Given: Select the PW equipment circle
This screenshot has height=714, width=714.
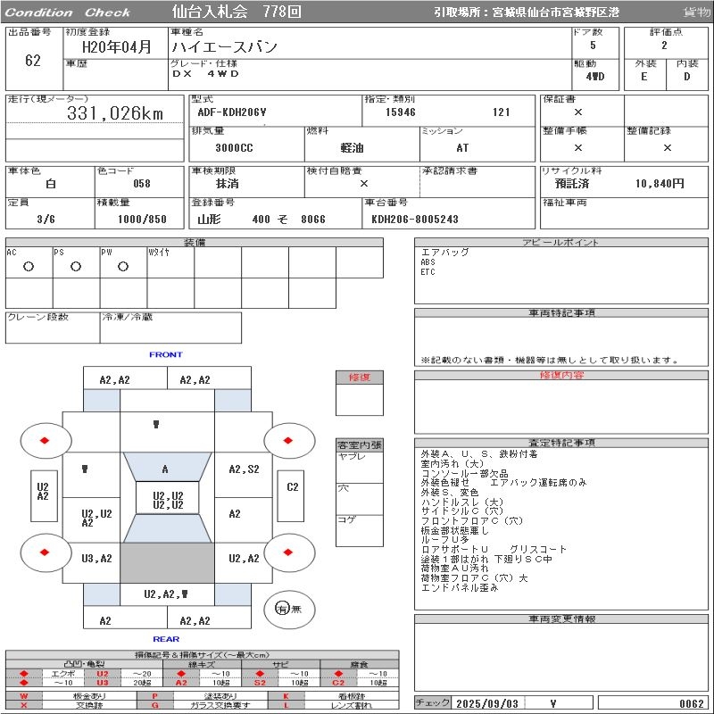Looking at the screenshot, I should 123,266.
